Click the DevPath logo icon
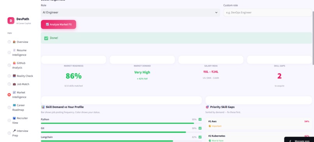 click(x=11, y=21)
